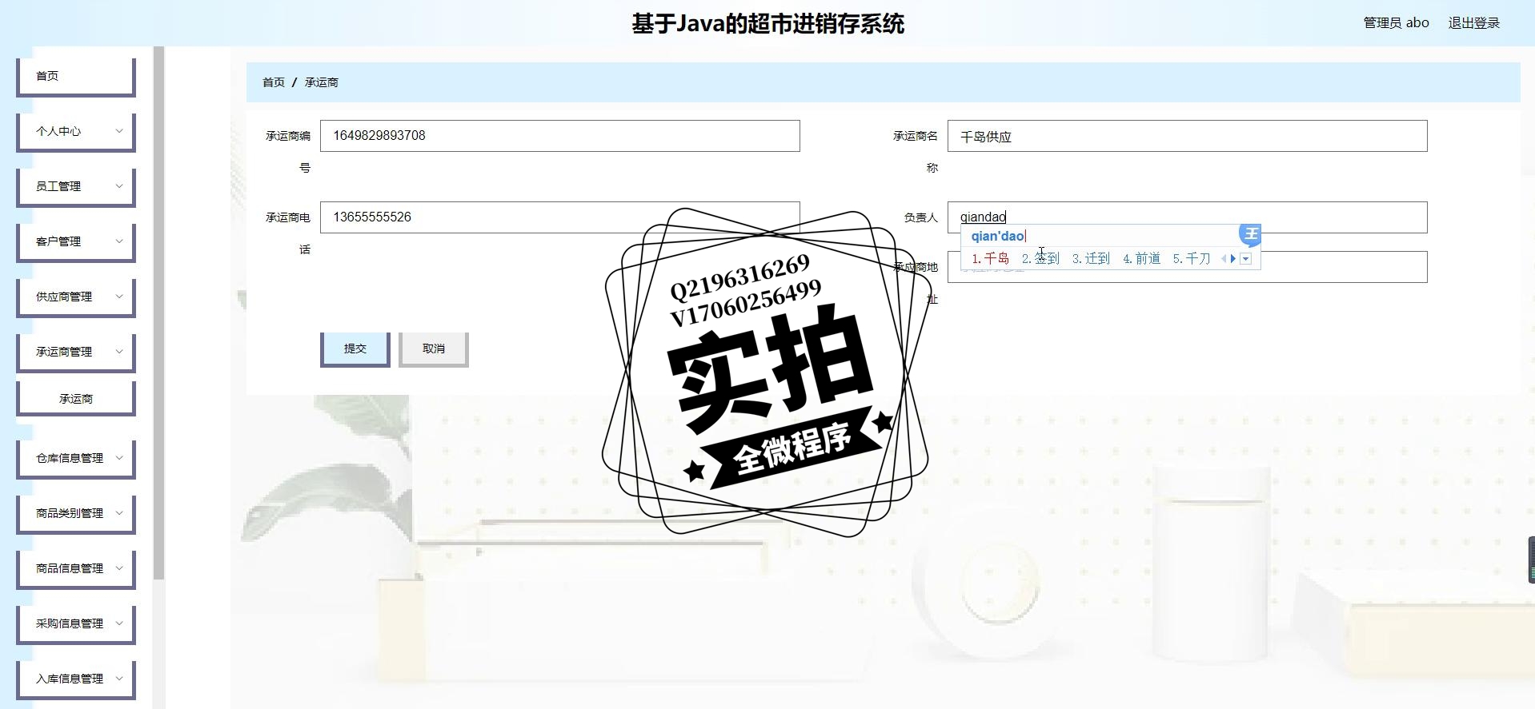
Task: Select IME candidate 5 千刀
Action: 1192,259
